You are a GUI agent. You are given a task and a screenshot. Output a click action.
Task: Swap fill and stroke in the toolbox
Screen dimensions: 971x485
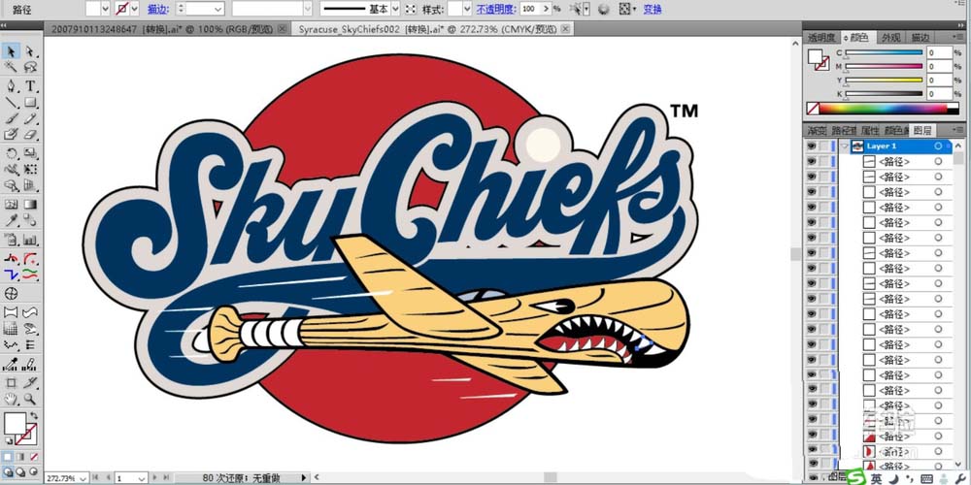34,416
